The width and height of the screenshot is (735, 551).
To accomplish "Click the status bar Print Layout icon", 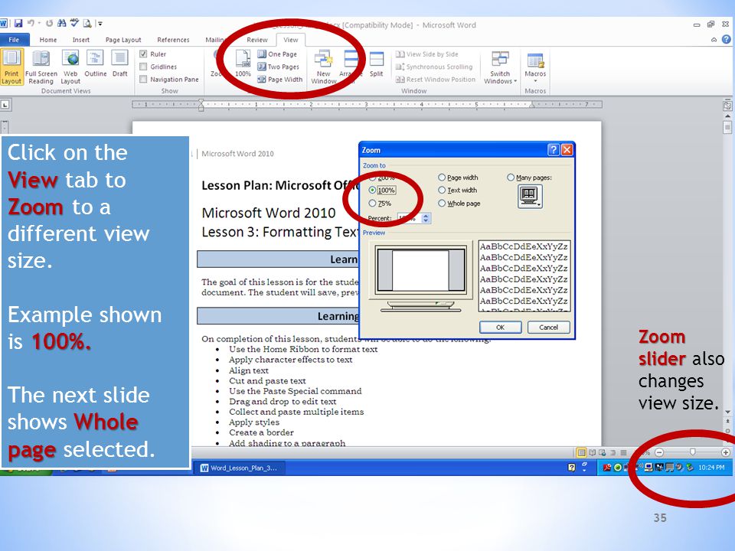I will click(581, 452).
